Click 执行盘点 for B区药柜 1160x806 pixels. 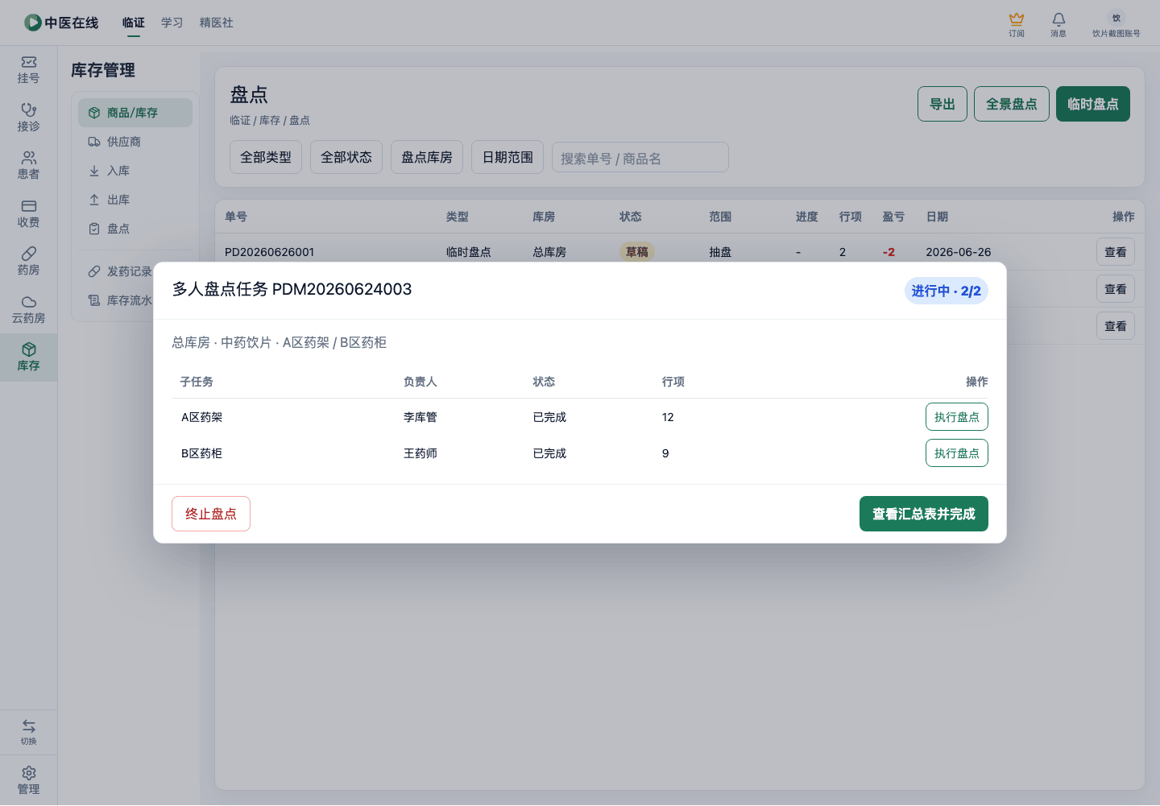(957, 453)
